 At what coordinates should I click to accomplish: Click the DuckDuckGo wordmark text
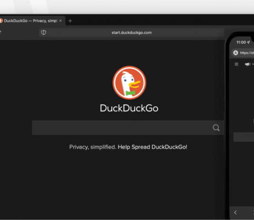[x=129, y=108]
